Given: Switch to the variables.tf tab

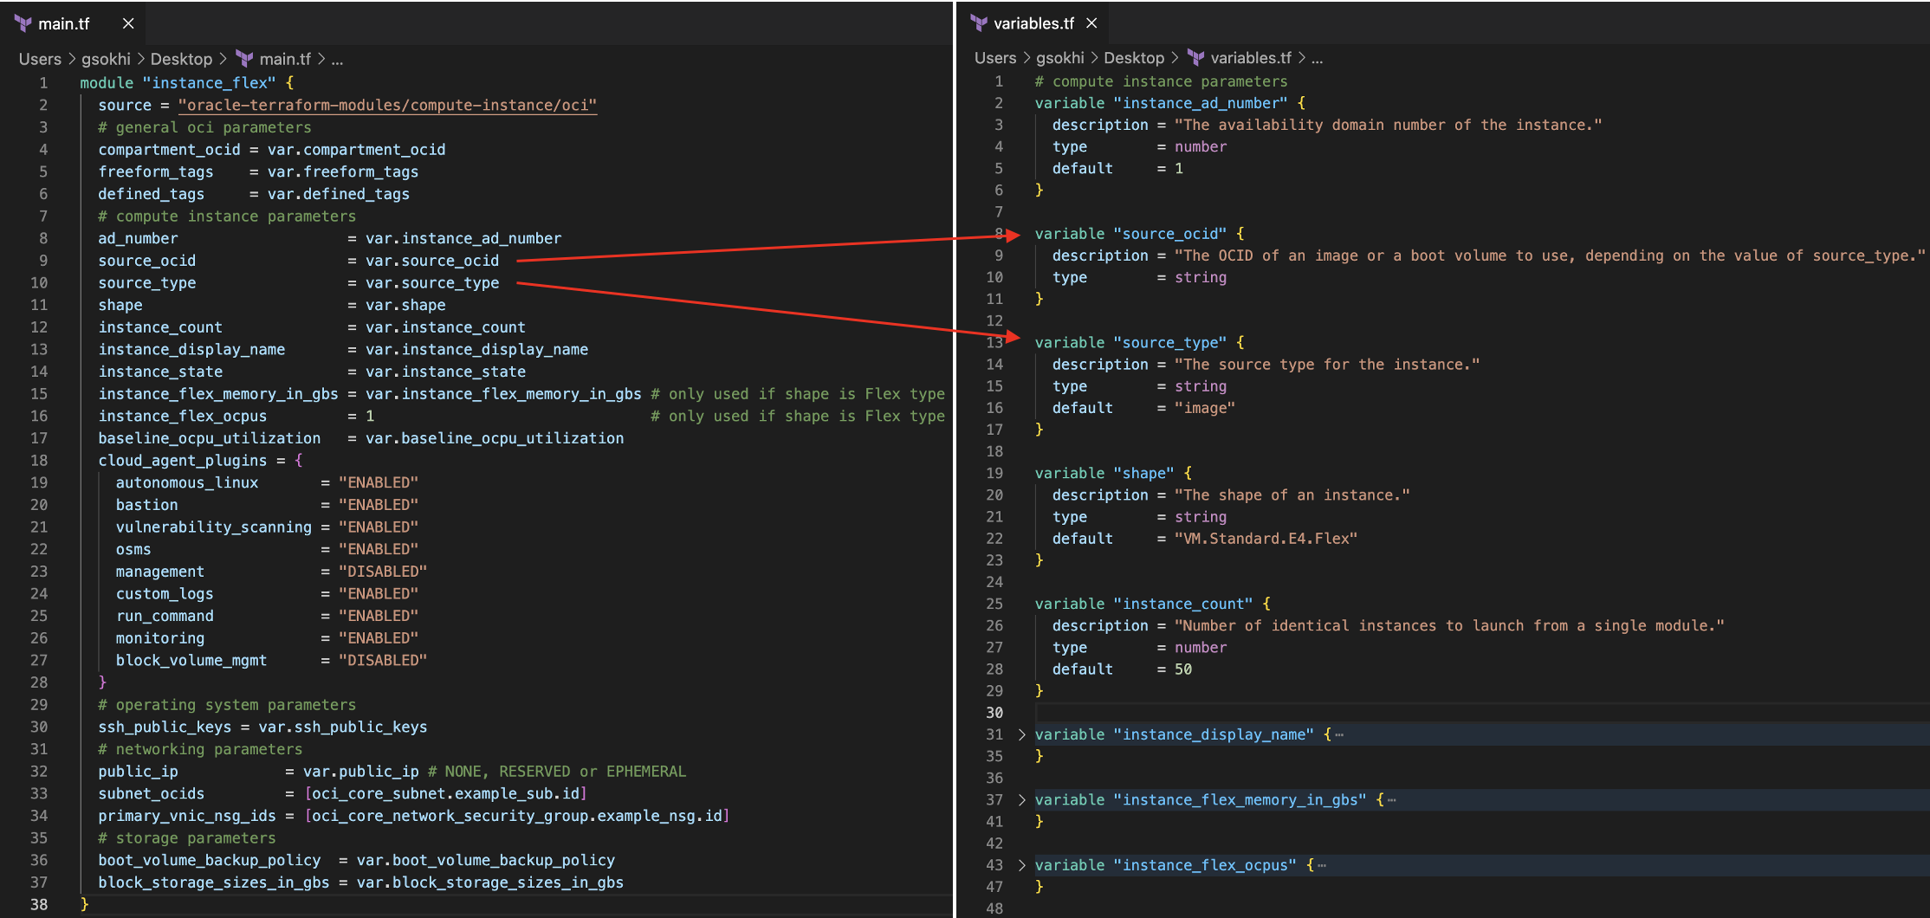Looking at the screenshot, I should click(1035, 23).
